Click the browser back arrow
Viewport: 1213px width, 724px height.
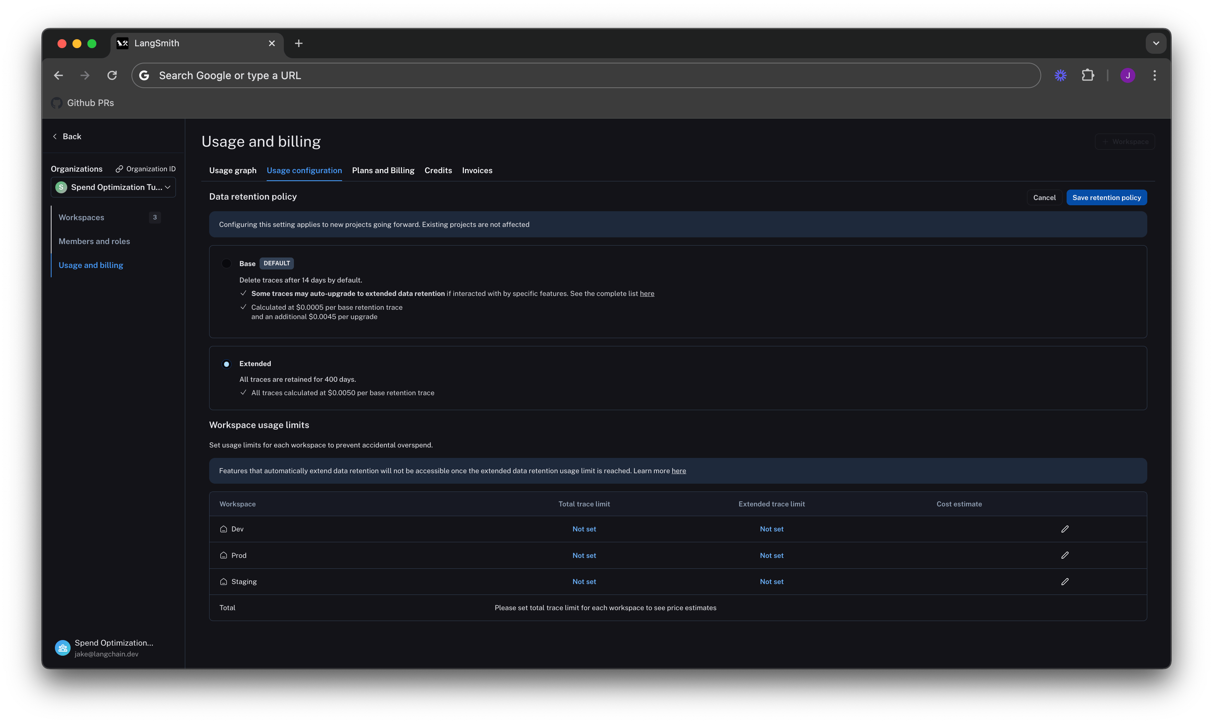point(59,76)
